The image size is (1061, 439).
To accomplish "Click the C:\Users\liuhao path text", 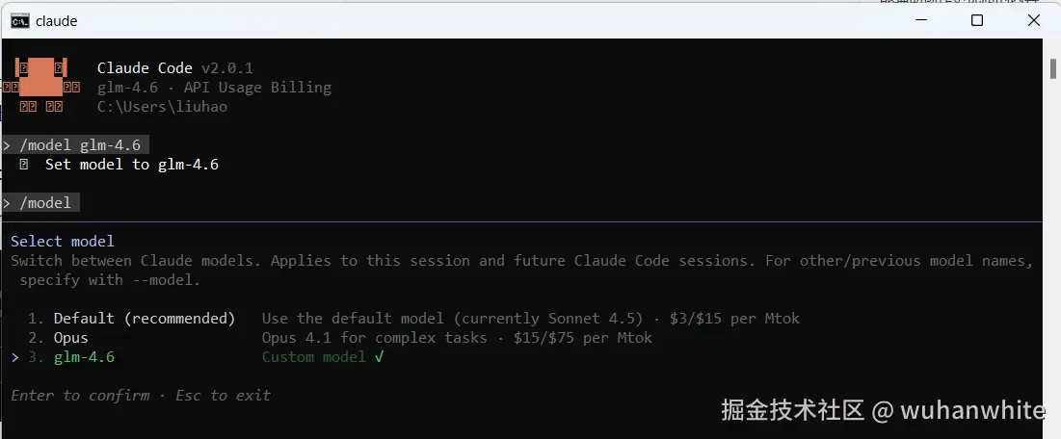I will click(x=162, y=107).
